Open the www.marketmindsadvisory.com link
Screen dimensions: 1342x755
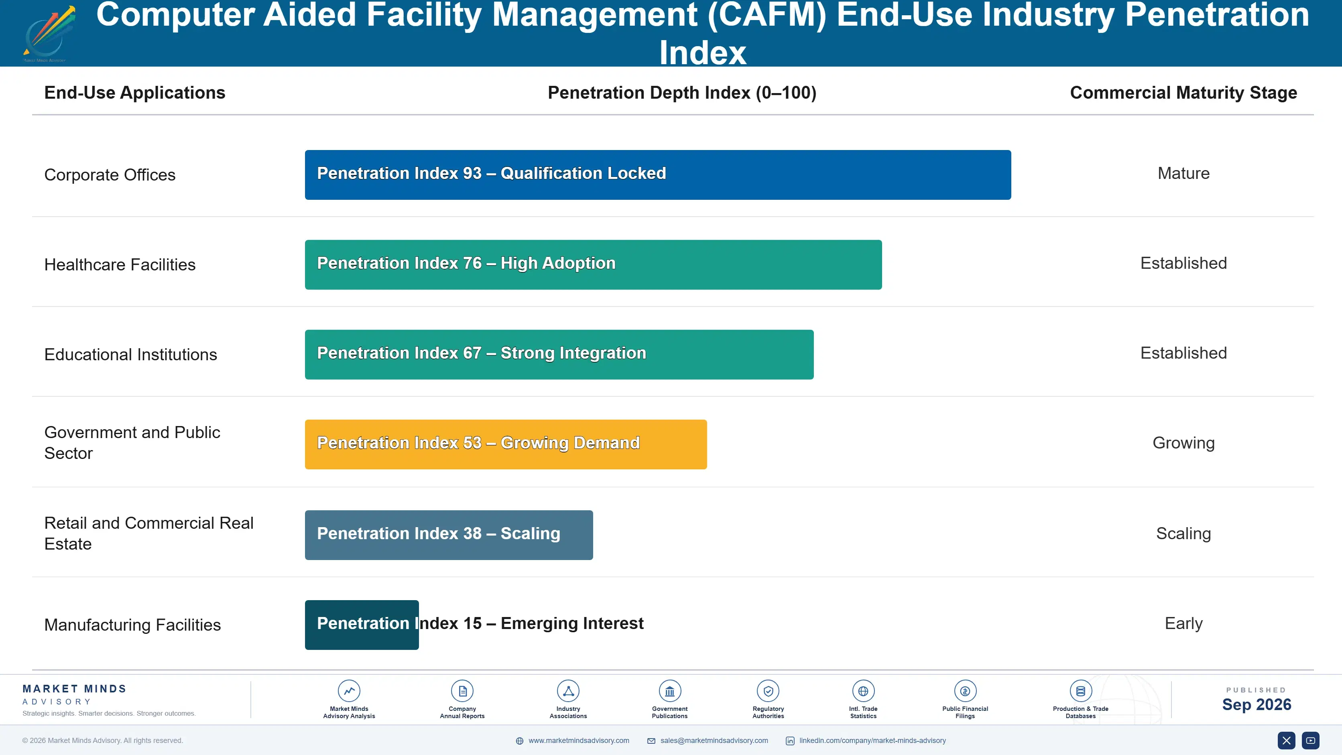[x=579, y=741]
